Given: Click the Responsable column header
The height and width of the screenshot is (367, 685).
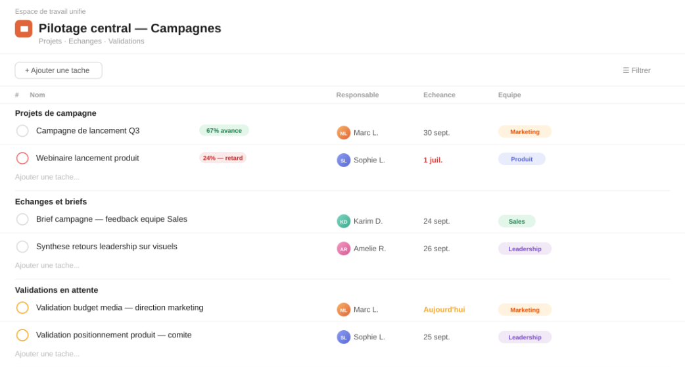Looking at the screenshot, I should (358, 95).
